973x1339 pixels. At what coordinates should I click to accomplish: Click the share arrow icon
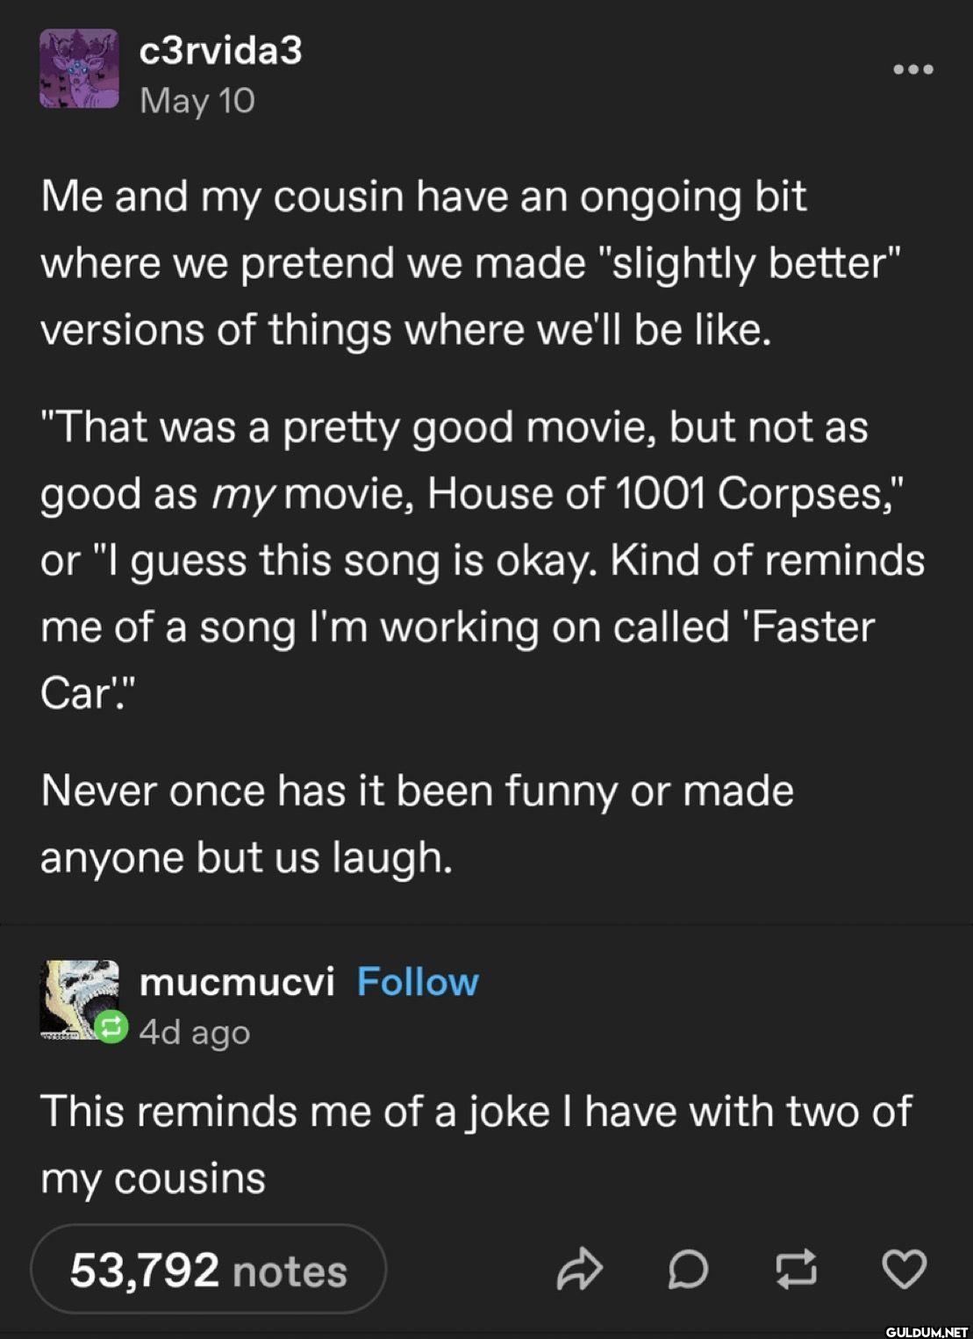[x=580, y=1270]
